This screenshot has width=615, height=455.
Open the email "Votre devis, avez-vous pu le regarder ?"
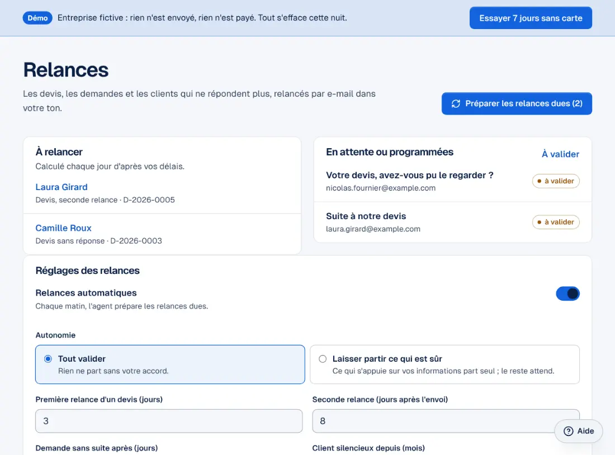409,176
